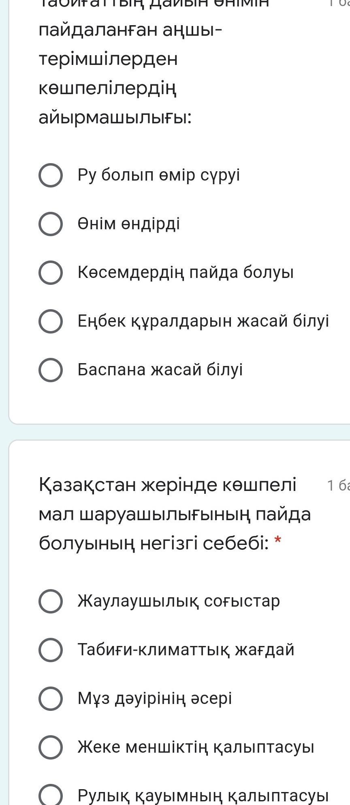The height and width of the screenshot is (805, 350).
Task: Select 'Жаулаушылық соғыстар' radio option
Action: (51, 601)
